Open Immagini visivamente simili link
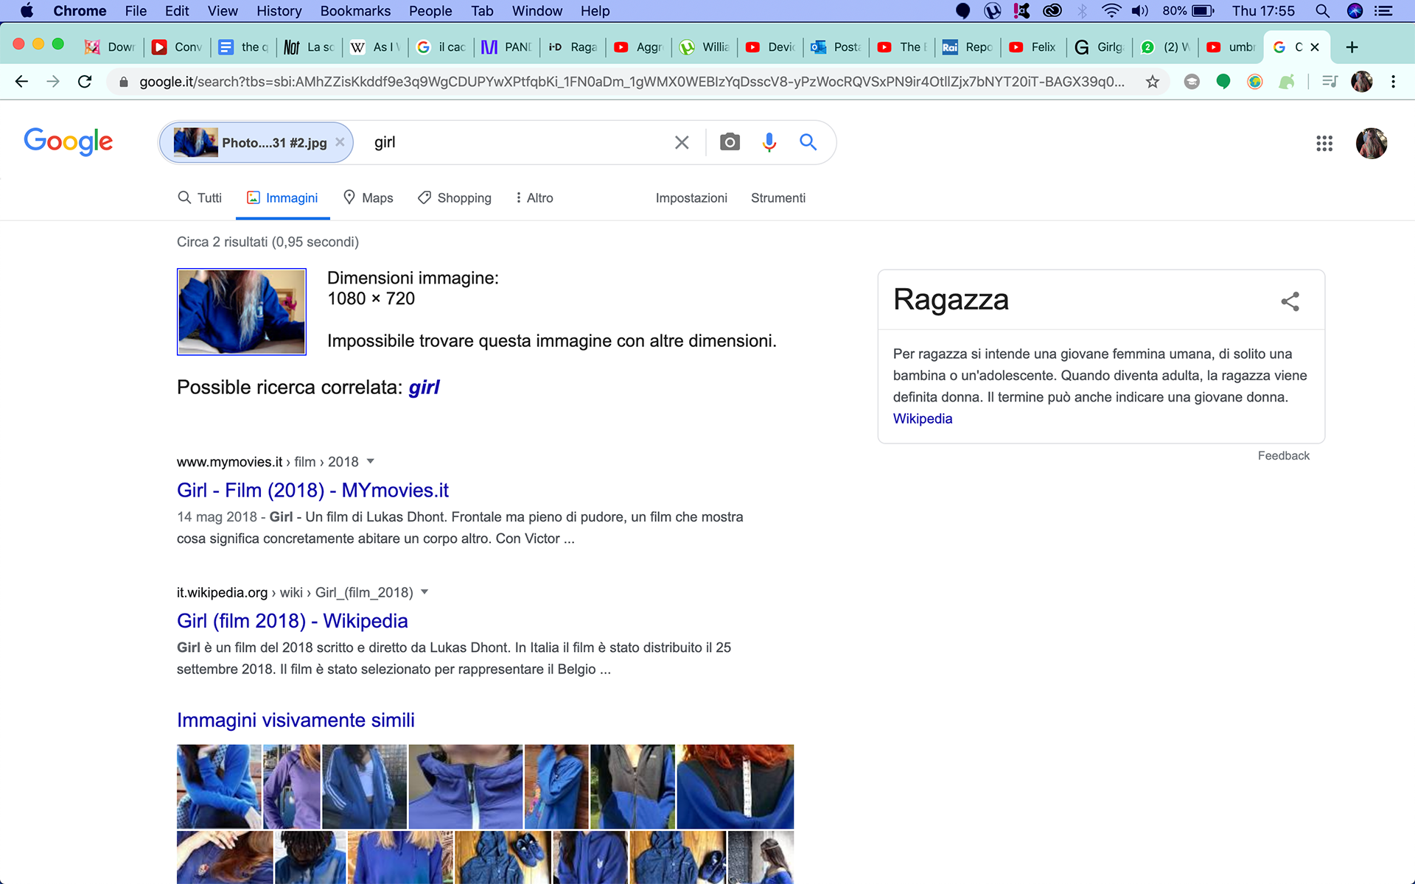The image size is (1415, 884). [x=296, y=720]
